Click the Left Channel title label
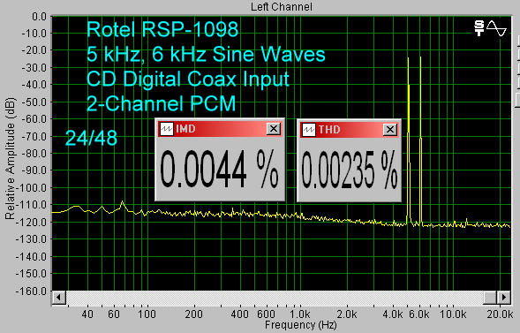520x333 pixels. pyautogui.click(x=282, y=7)
